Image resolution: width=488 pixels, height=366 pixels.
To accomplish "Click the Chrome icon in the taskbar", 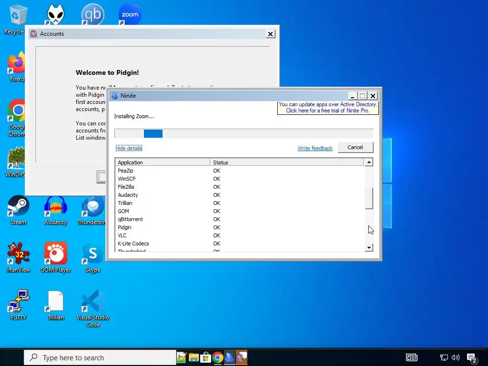I will pos(218,357).
